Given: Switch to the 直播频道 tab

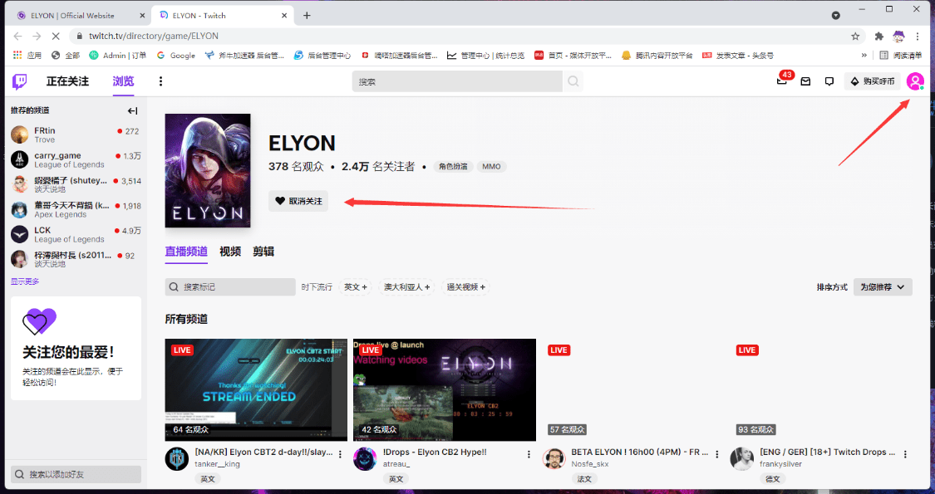Looking at the screenshot, I should point(186,252).
